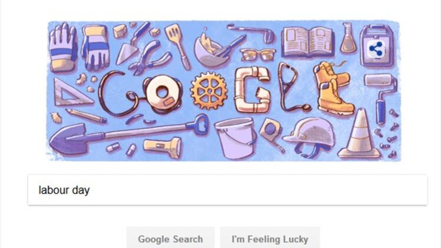
Task: Click the spatula illustration
Action: [178, 46]
